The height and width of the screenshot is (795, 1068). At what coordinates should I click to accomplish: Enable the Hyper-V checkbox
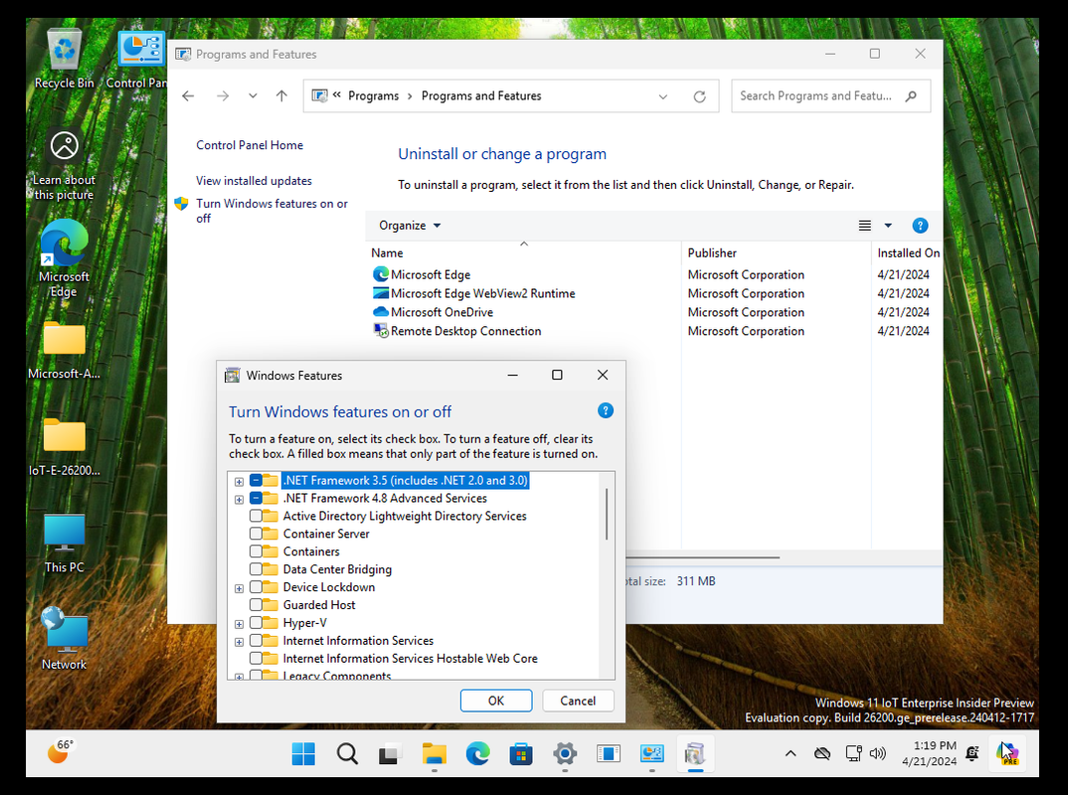pyautogui.click(x=256, y=623)
